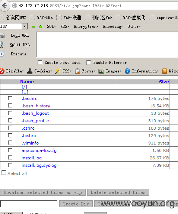Open the anaconda-ks.cfg file link
The width and height of the screenshot is (178, 214).
(x=39, y=150)
